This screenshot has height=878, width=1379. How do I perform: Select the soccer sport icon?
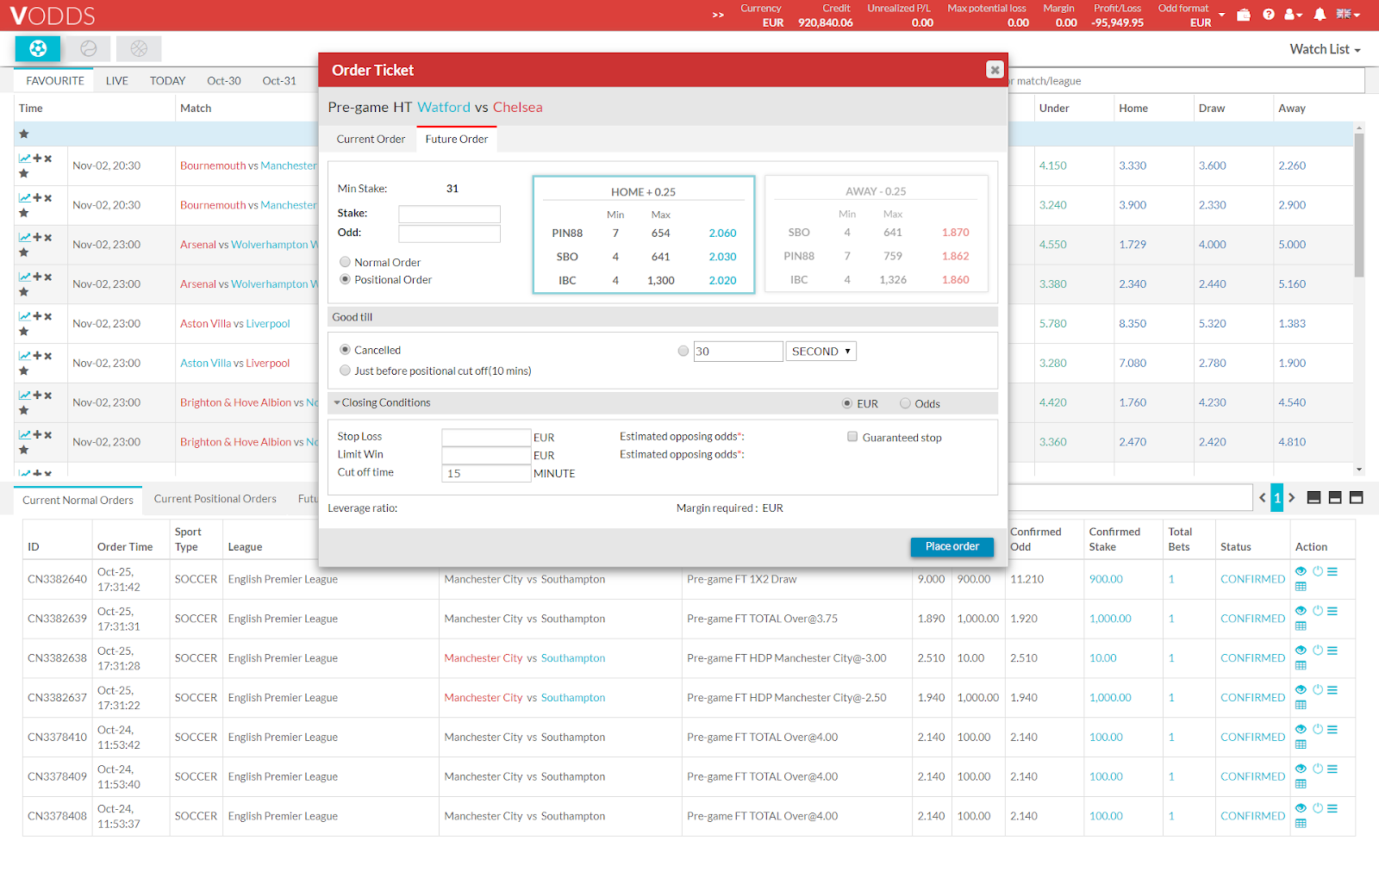point(37,49)
